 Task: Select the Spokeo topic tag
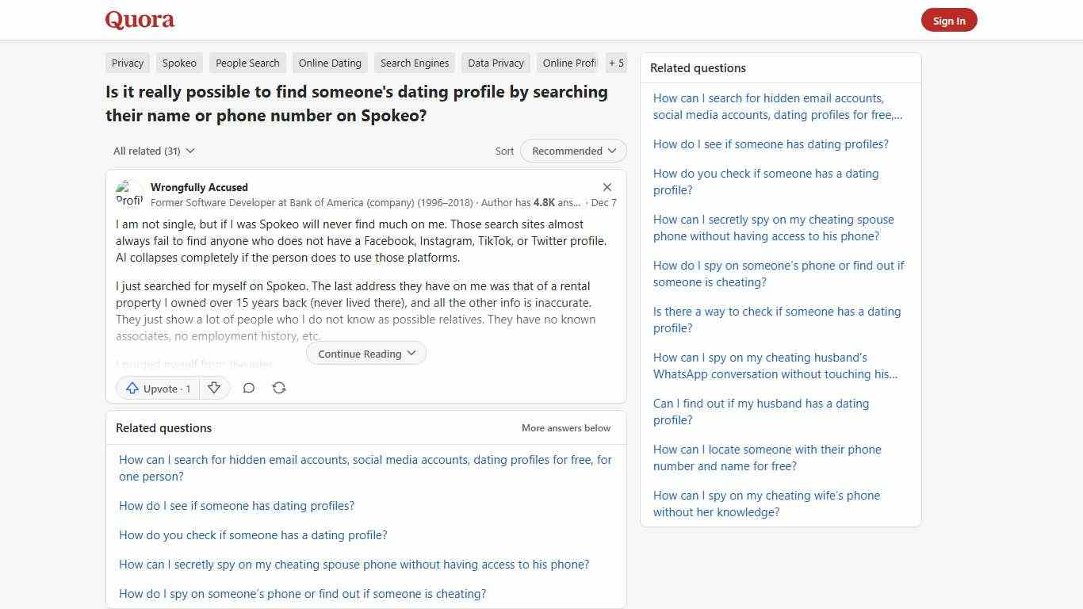point(179,63)
